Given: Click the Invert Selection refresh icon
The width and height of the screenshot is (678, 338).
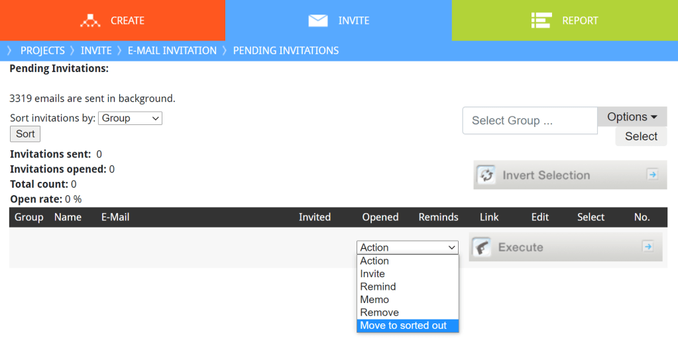Looking at the screenshot, I should click(x=487, y=175).
